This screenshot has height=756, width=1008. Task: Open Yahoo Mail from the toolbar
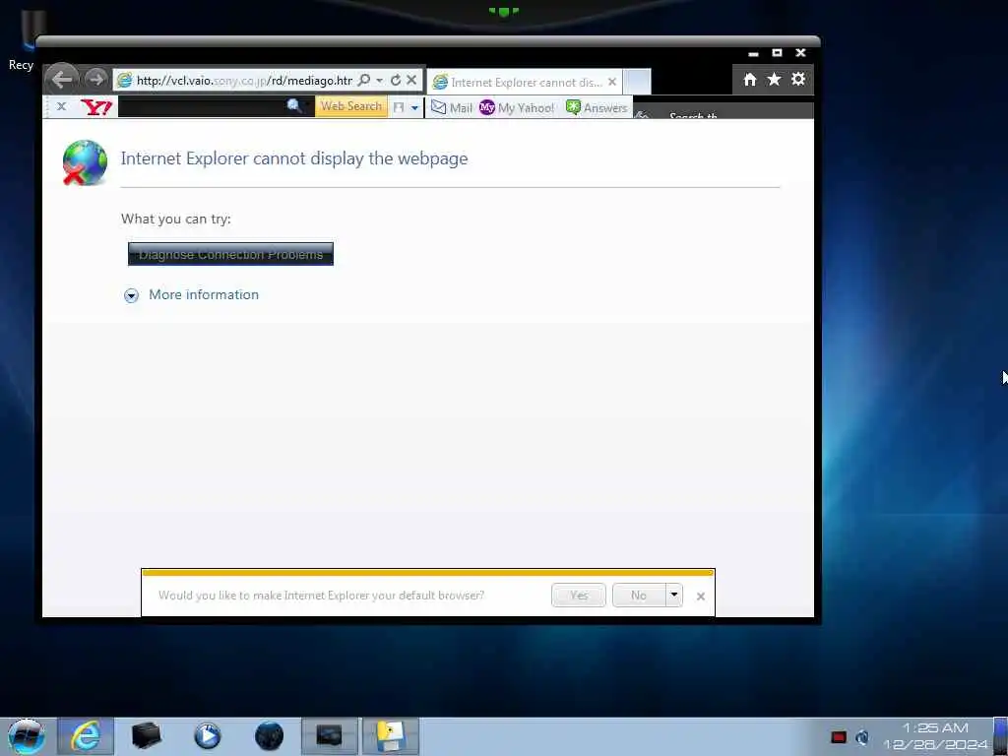tap(452, 107)
